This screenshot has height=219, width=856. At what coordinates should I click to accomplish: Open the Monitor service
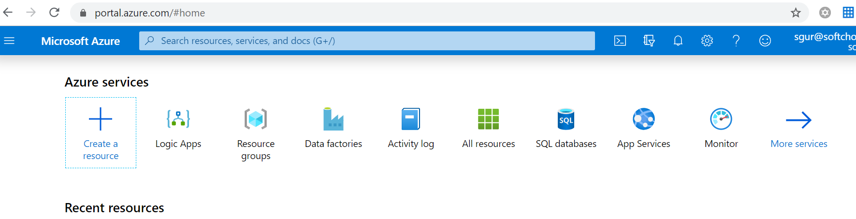721,119
